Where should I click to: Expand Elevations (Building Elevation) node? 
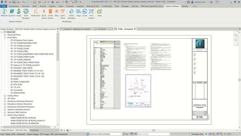point(5,101)
